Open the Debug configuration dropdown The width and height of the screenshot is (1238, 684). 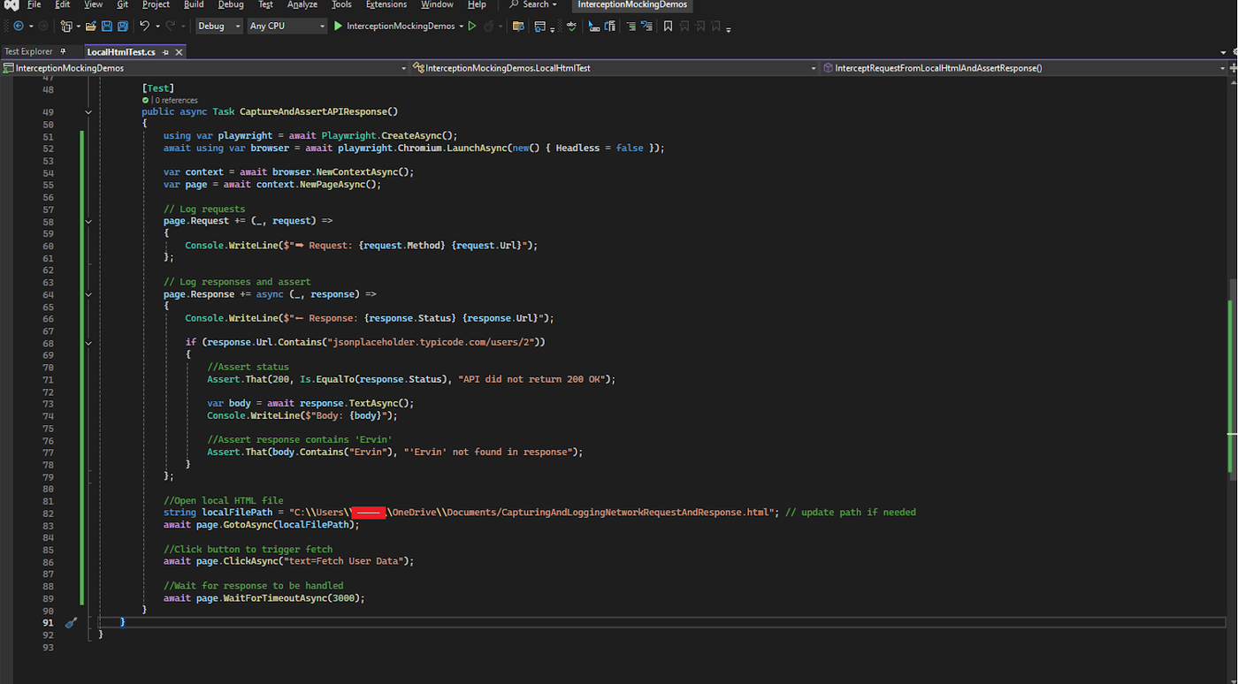(218, 27)
